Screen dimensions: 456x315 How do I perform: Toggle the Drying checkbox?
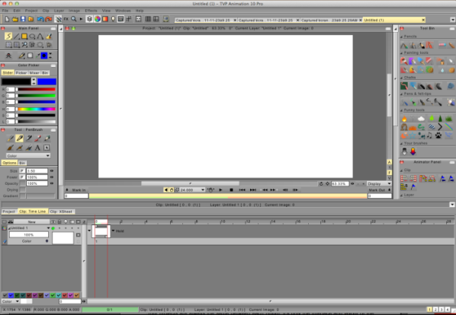(x=22, y=189)
